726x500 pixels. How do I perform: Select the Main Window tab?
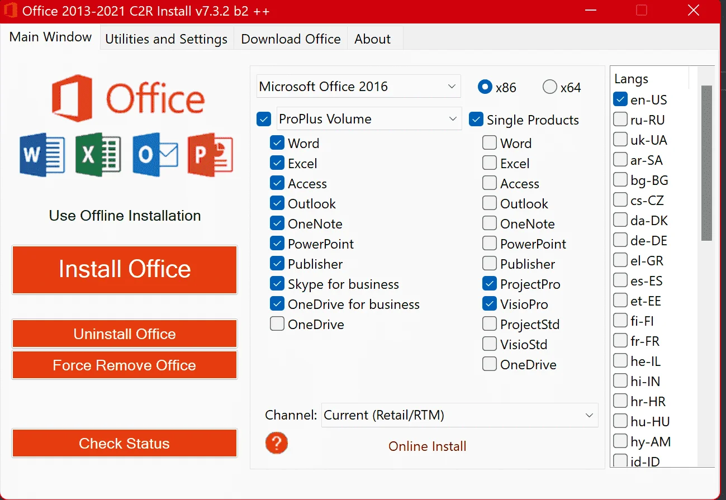coord(50,37)
